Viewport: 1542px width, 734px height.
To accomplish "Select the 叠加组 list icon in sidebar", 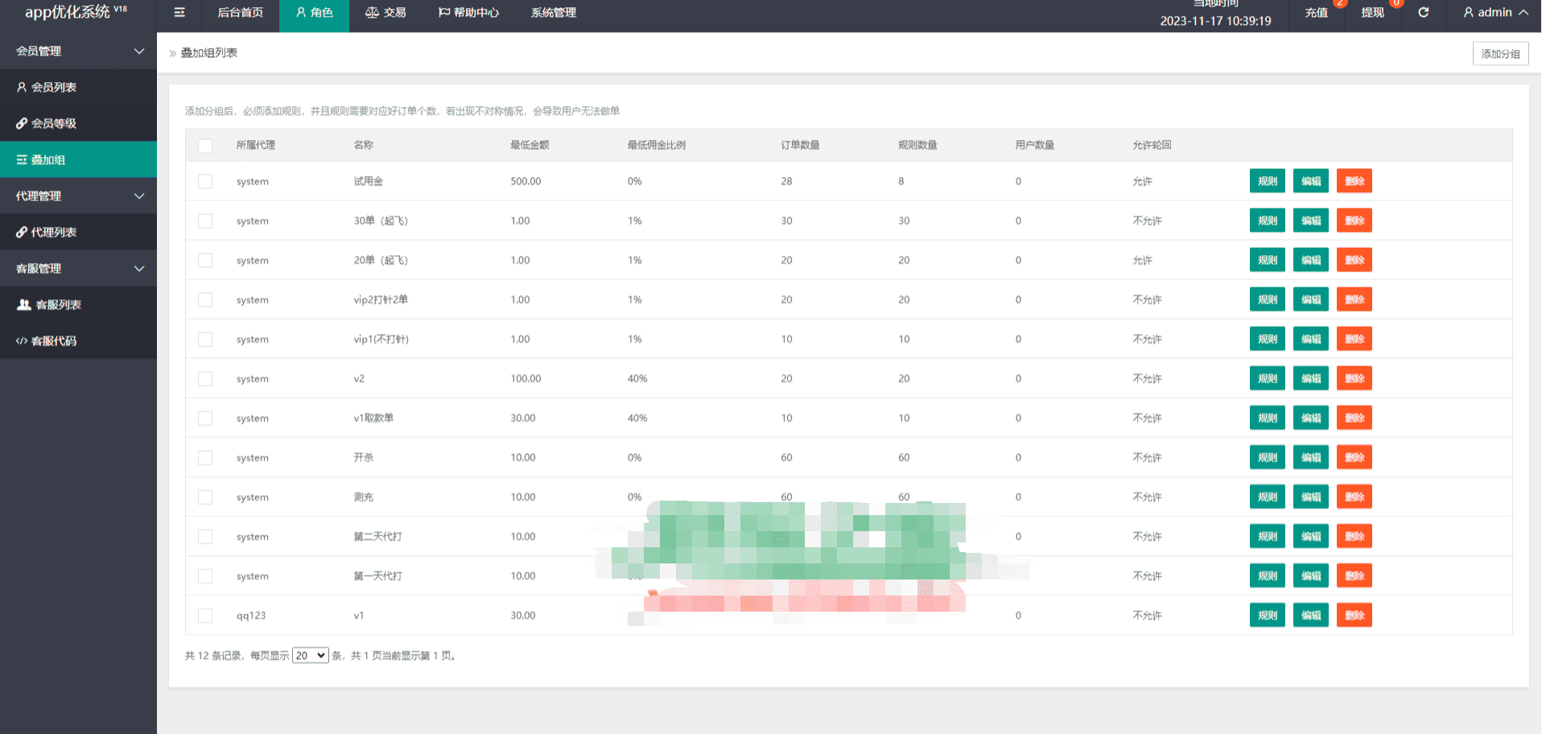I will (x=22, y=159).
